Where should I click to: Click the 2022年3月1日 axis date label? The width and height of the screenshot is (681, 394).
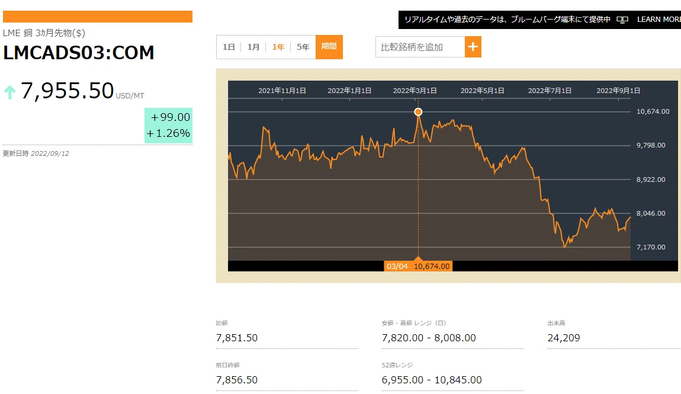415,91
